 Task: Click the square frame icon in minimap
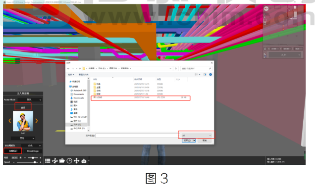[265, 20]
